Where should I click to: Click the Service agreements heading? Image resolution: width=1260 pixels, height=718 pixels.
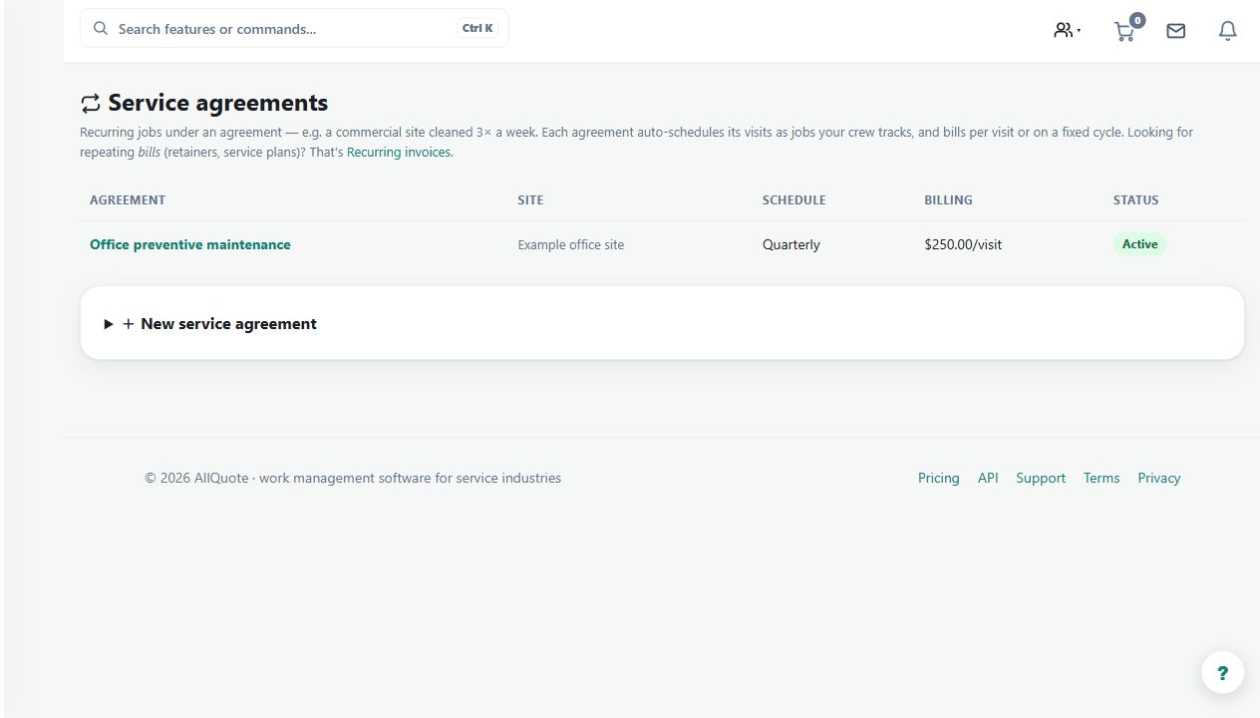point(218,104)
